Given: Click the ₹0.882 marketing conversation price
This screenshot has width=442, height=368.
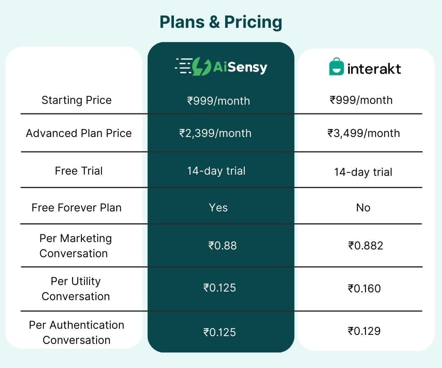Looking at the screenshot, I should click(x=365, y=246).
